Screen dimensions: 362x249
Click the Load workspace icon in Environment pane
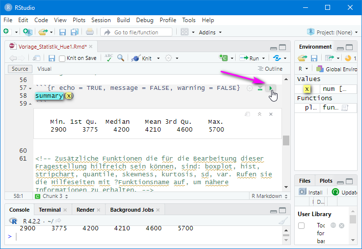point(303,58)
